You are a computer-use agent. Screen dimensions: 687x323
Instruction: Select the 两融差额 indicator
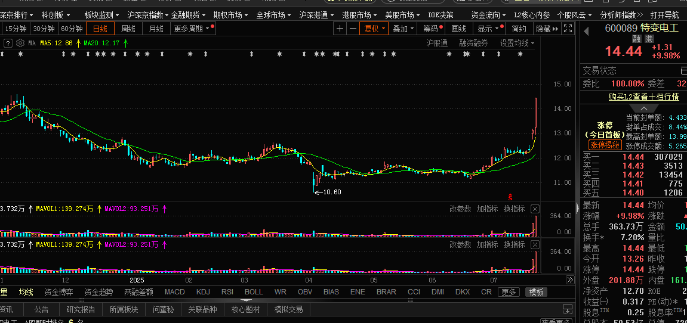click(138, 292)
